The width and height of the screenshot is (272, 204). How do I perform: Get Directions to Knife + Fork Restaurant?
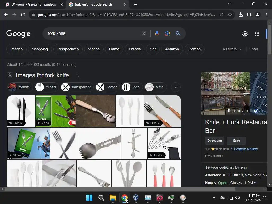coord(215,141)
